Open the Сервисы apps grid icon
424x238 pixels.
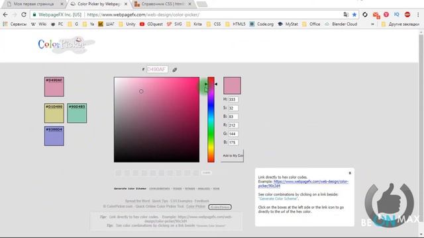[5, 24]
